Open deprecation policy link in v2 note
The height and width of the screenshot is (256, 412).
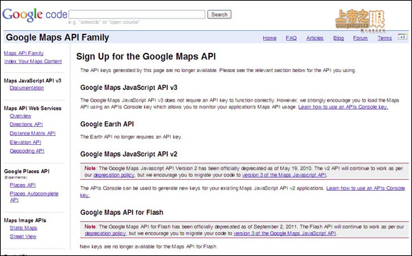click(114, 175)
